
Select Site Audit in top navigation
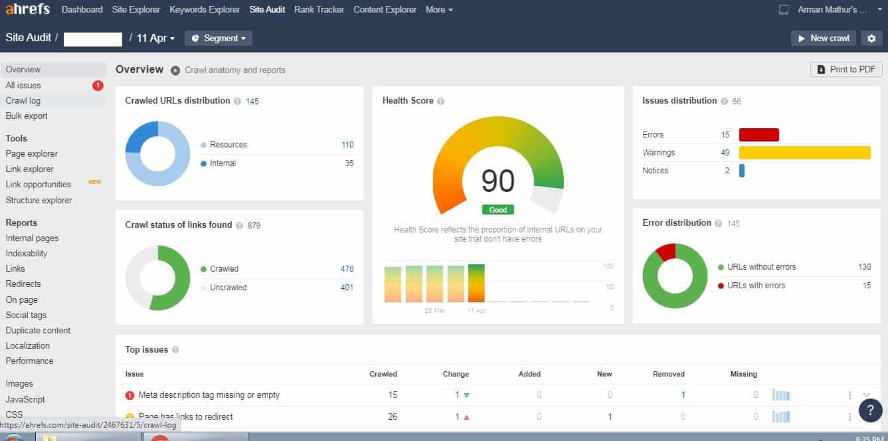[268, 10]
